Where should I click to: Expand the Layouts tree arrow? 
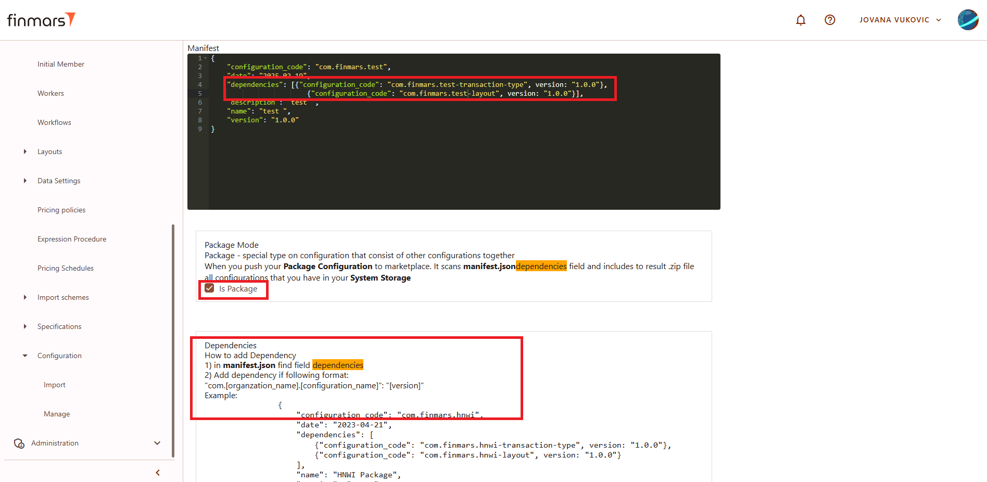pos(25,151)
